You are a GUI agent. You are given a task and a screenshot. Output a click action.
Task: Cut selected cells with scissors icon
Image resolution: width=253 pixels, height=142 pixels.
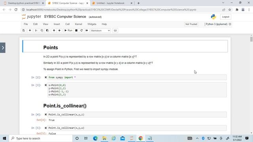coord(36,30)
